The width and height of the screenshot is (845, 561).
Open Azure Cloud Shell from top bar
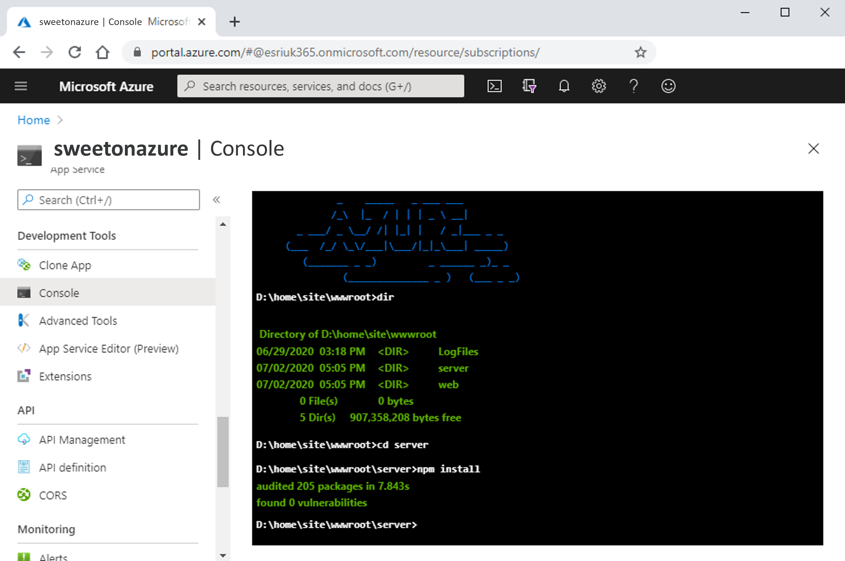[x=495, y=86]
